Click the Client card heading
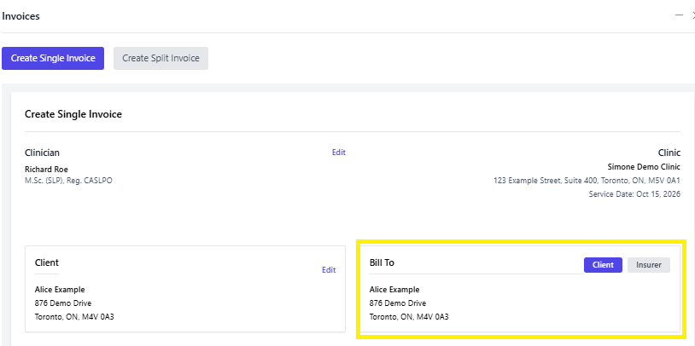 [47, 262]
